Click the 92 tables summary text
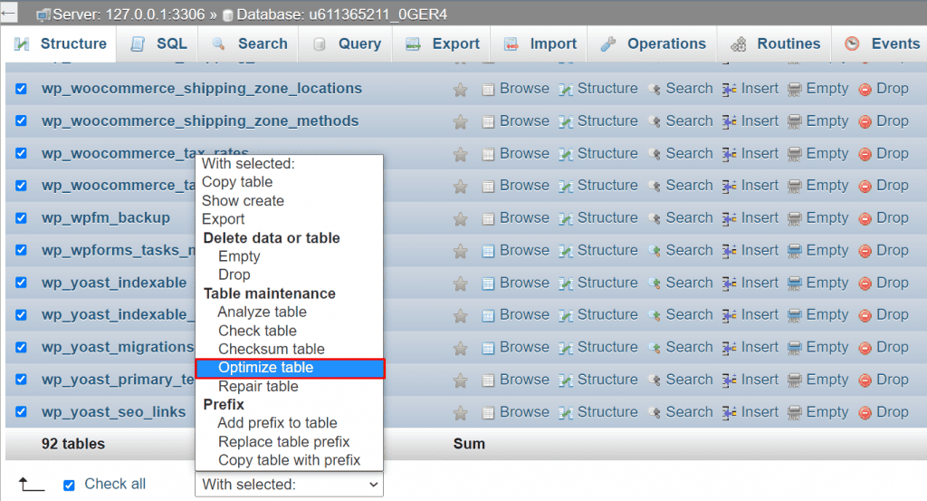 click(x=73, y=444)
